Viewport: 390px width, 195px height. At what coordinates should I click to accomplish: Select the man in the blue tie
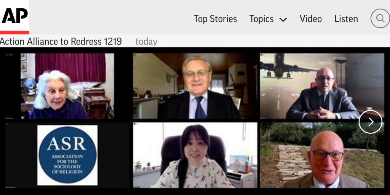[197, 91]
